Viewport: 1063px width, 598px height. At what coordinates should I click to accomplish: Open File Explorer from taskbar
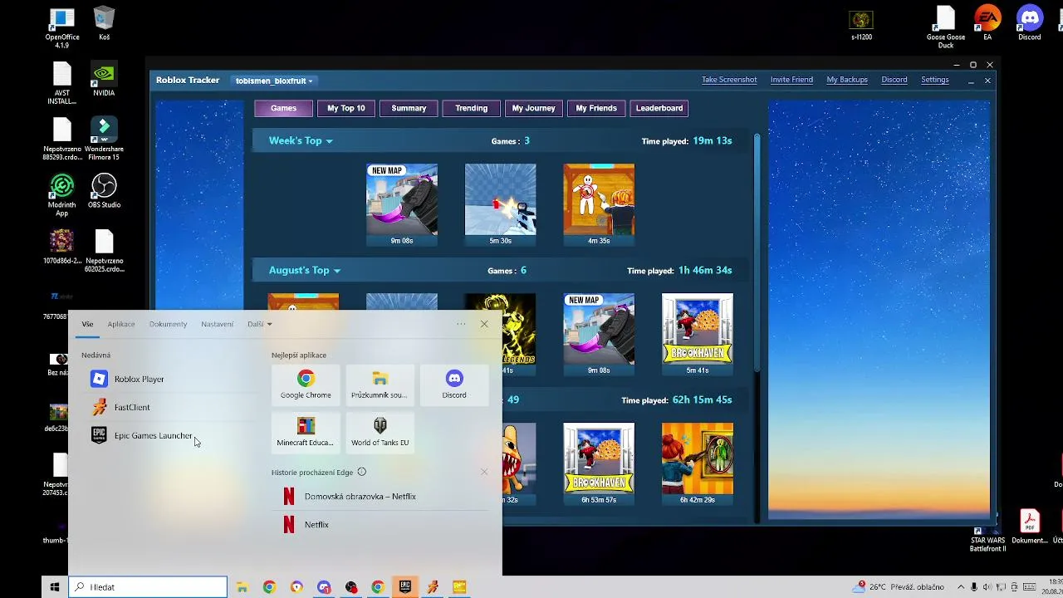pos(242,587)
